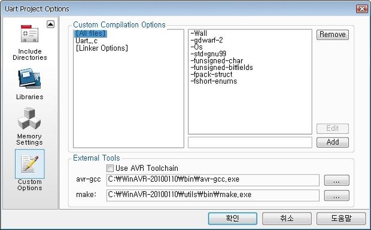
Task: Select the -funsigned-bitfields option
Action: coord(221,68)
